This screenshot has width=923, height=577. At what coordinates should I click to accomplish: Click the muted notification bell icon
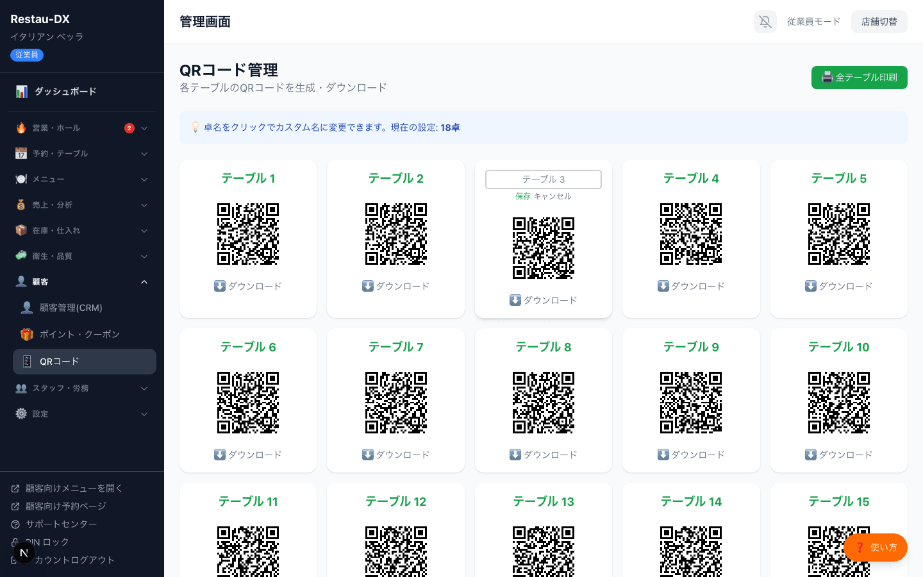[765, 22]
